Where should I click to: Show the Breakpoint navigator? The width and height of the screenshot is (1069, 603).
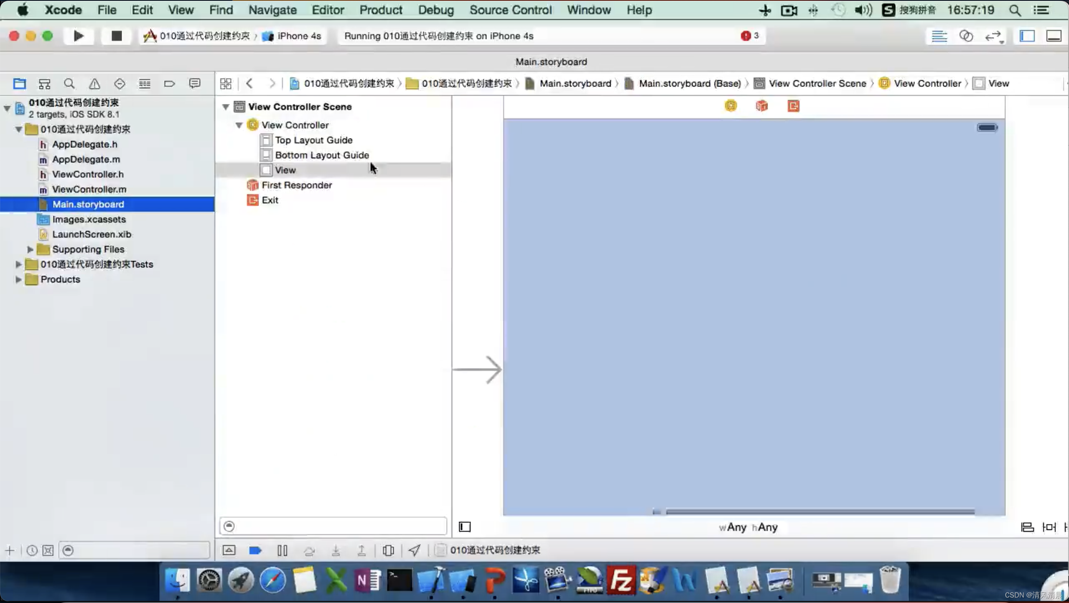click(x=169, y=84)
